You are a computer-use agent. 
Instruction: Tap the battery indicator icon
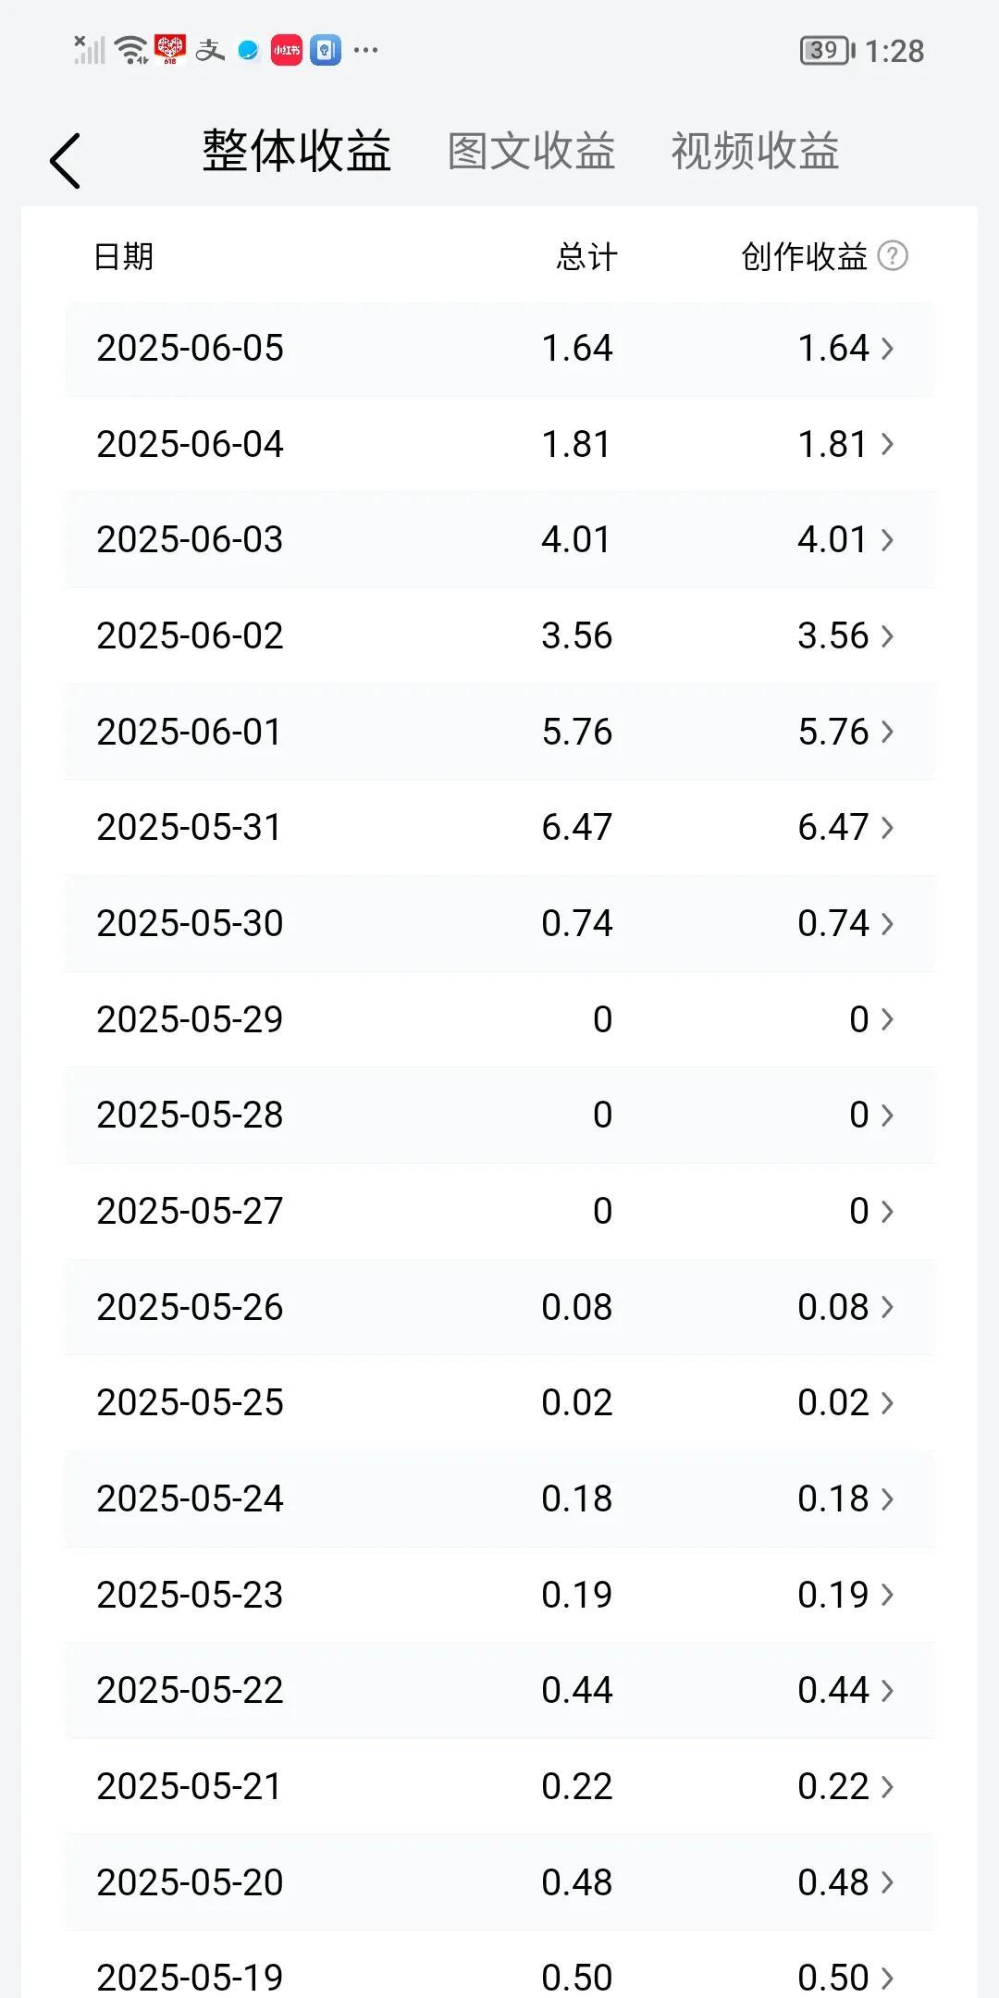click(x=828, y=50)
